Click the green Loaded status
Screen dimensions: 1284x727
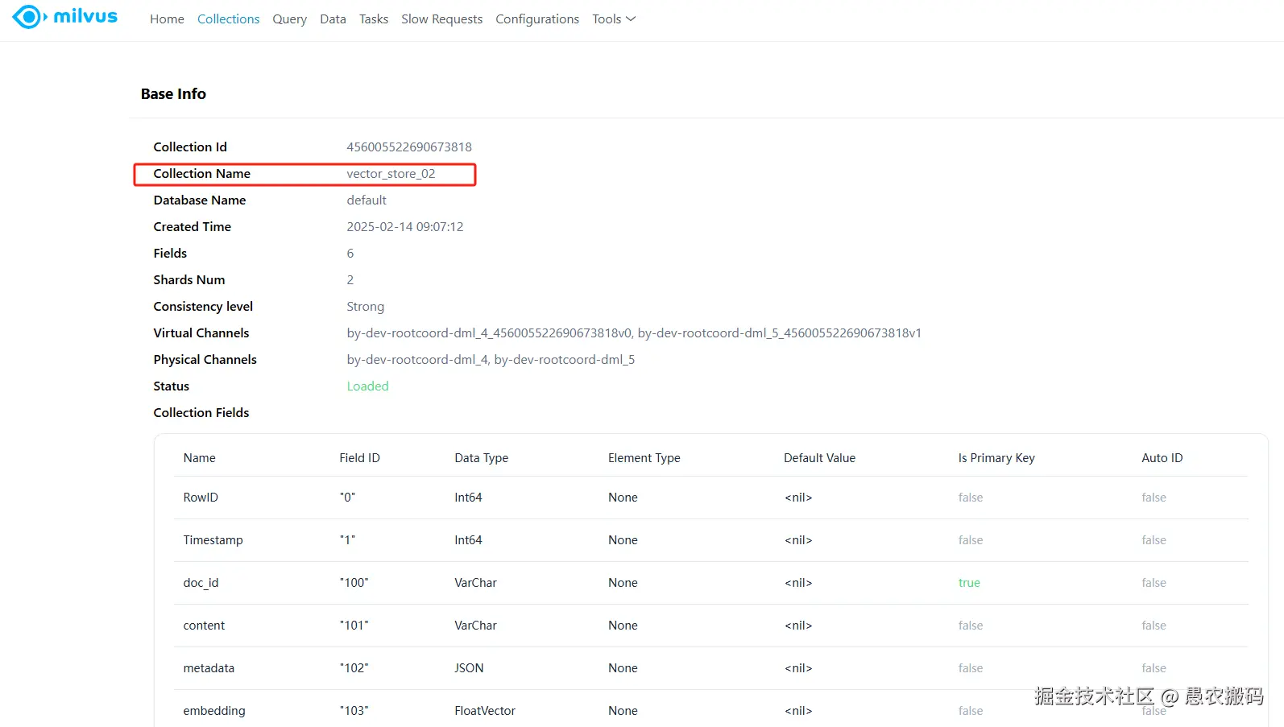click(367, 386)
